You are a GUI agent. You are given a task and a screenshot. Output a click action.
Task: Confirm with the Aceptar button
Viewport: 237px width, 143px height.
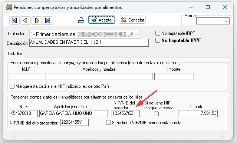tap(102, 20)
